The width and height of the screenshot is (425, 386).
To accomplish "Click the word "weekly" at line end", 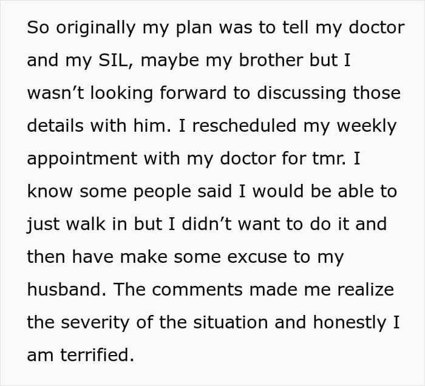I will point(367,126).
